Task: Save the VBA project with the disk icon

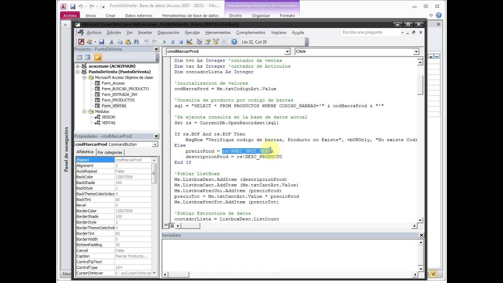Action: coord(101,42)
